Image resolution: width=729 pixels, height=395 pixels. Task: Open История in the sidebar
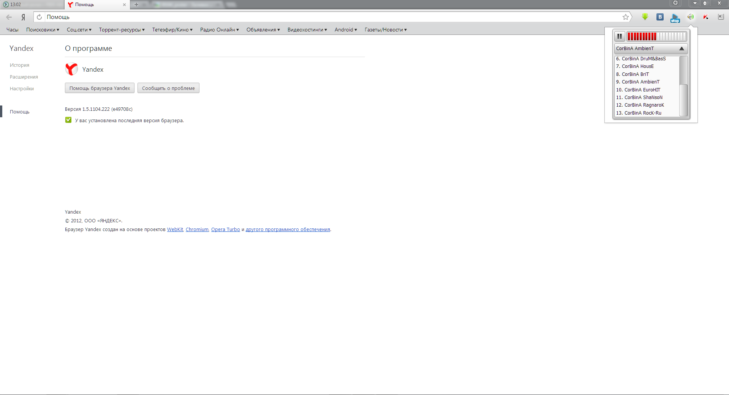19,65
